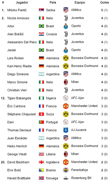Follow the Diego Simeone name link
Image resolution: width=109 pixels, height=182 pixels.
[18, 74]
